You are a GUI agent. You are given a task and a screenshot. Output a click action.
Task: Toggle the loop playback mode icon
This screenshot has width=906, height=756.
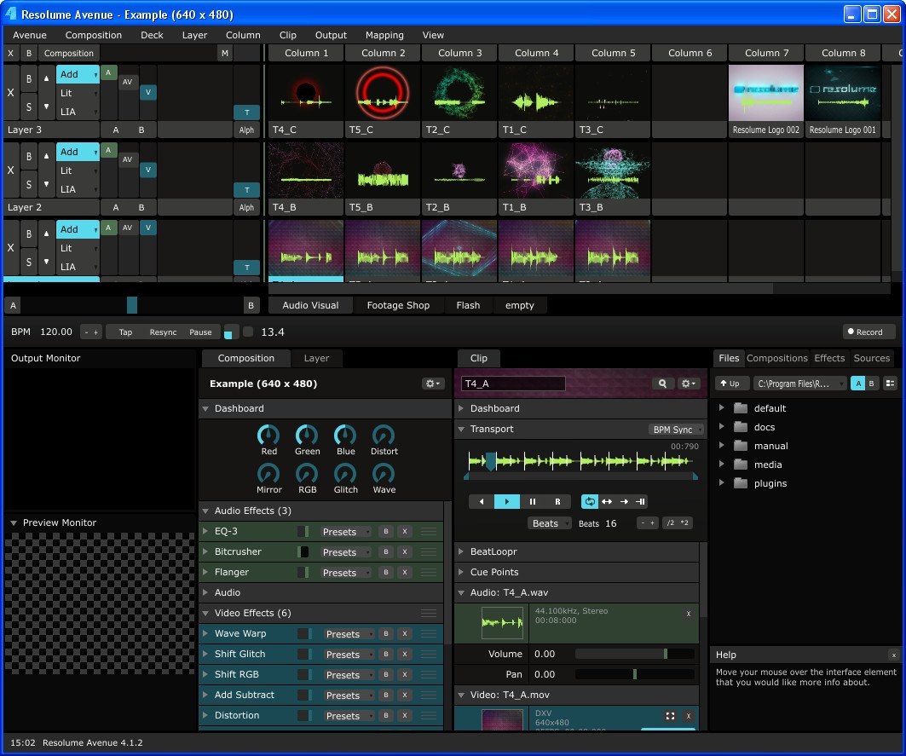tap(589, 502)
